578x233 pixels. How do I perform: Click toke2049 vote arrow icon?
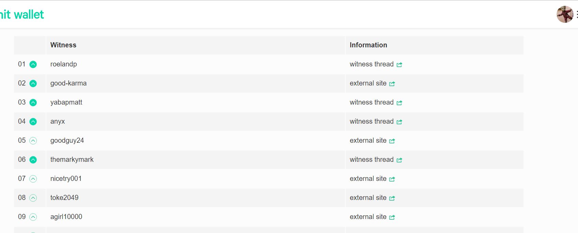click(33, 198)
